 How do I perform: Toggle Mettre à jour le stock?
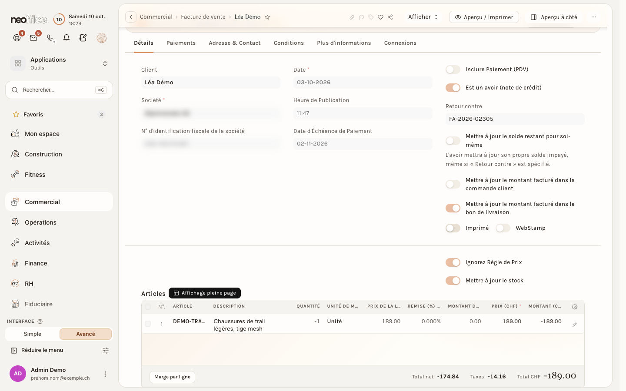pos(453,281)
